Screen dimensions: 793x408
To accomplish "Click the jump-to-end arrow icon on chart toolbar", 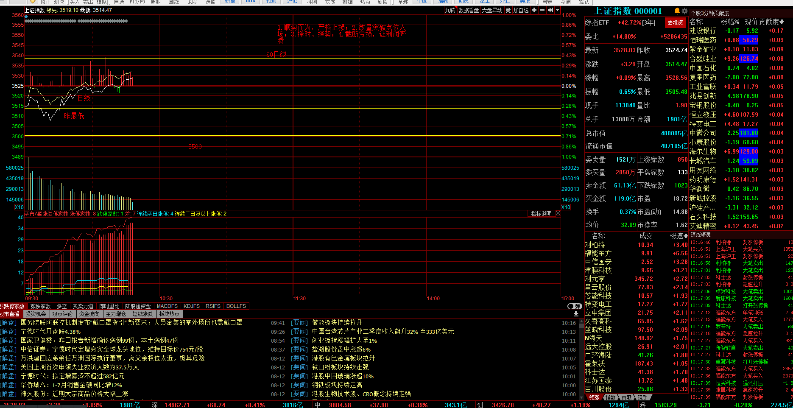I will (550, 10).
